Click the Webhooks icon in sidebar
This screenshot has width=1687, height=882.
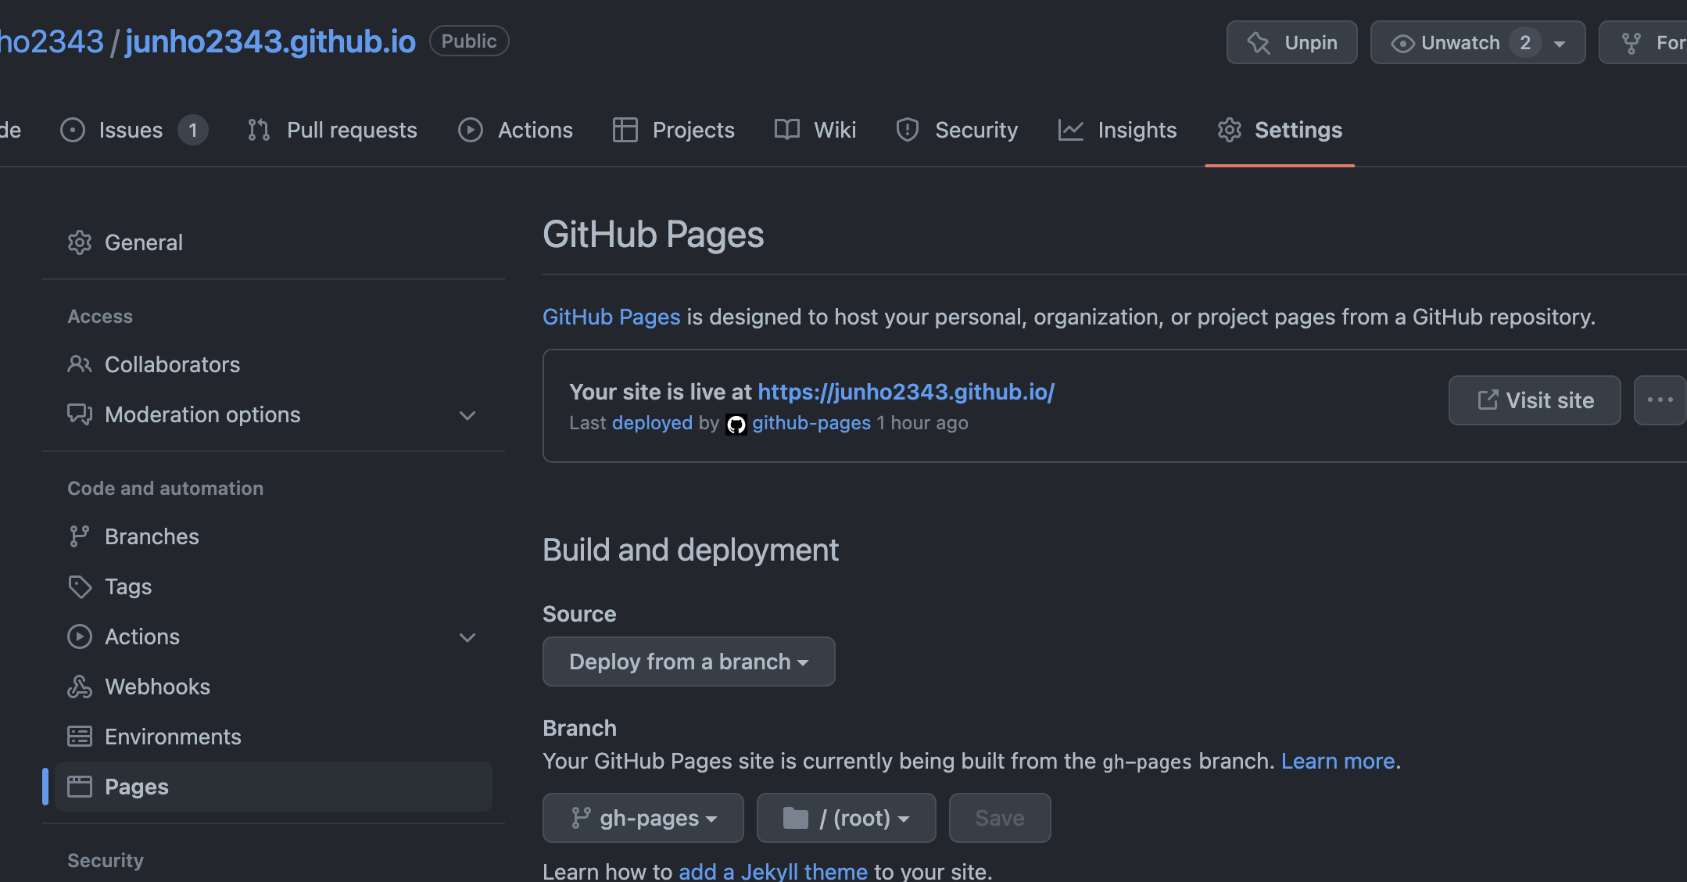[80, 687]
